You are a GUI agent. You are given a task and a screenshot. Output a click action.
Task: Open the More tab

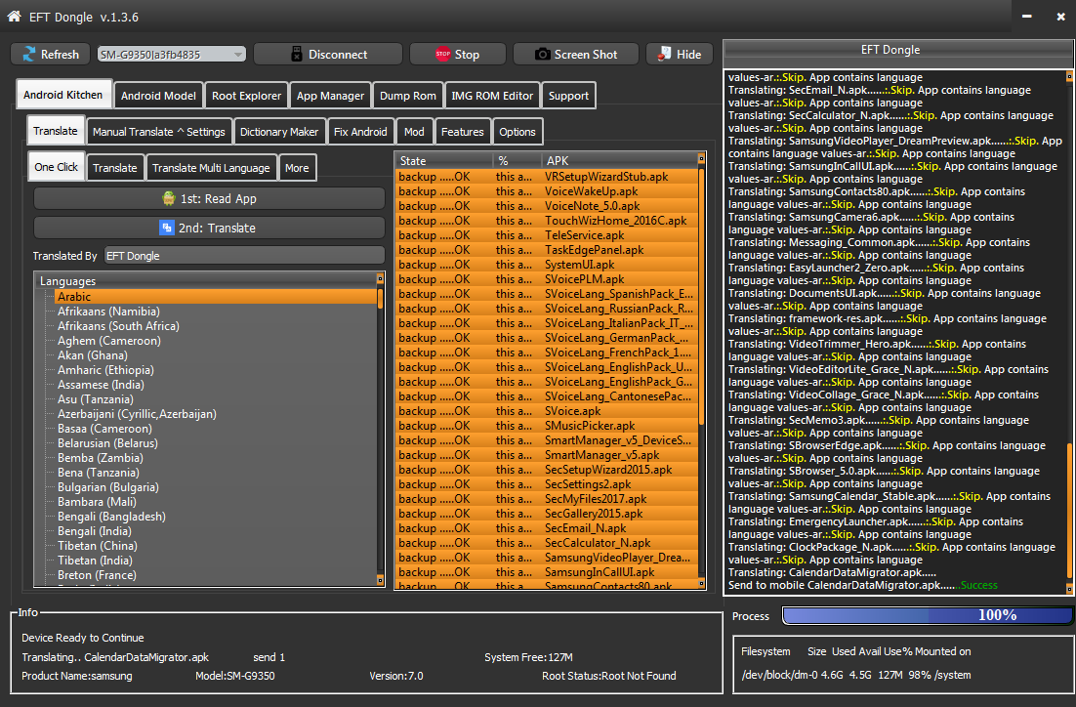coord(297,168)
